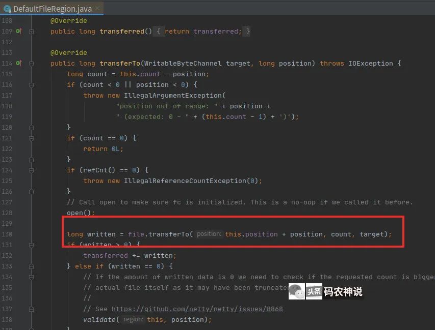The width and height of the screenshot is (435, 330).
Task: Click validate( call on line 138
Action: [x=101, y=320]
